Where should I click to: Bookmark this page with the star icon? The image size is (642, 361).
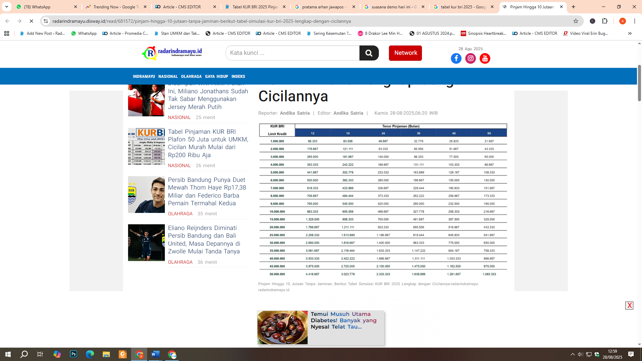[x=576, y=21]
